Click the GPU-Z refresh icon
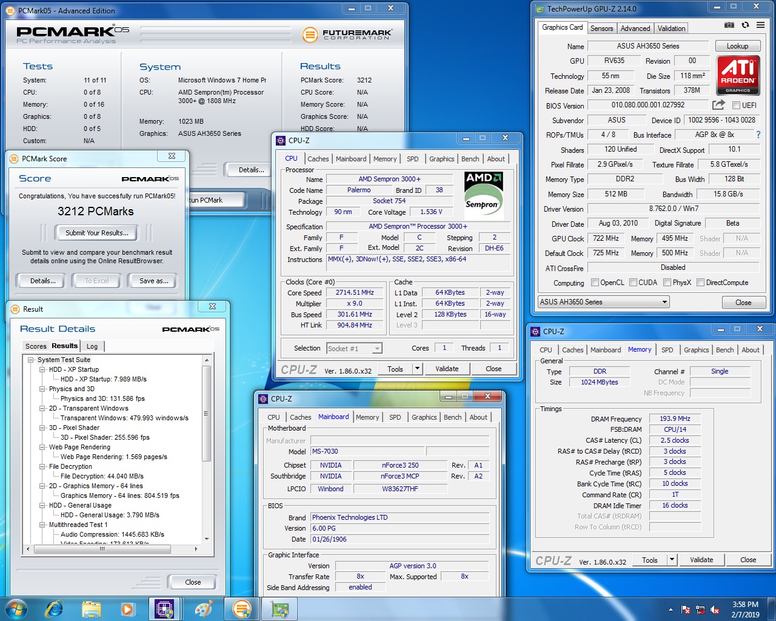 pyautogui.click(x=745, y=25)
